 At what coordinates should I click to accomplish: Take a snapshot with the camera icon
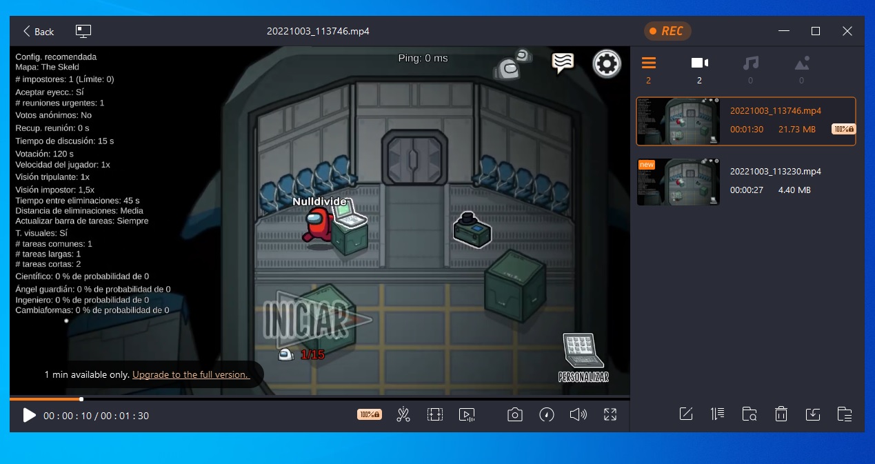pyautogui.click(x=514, y=414)
